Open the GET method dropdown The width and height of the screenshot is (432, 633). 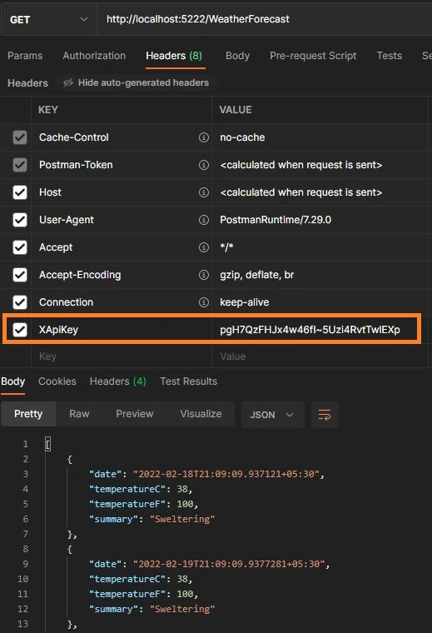[48, 19]
